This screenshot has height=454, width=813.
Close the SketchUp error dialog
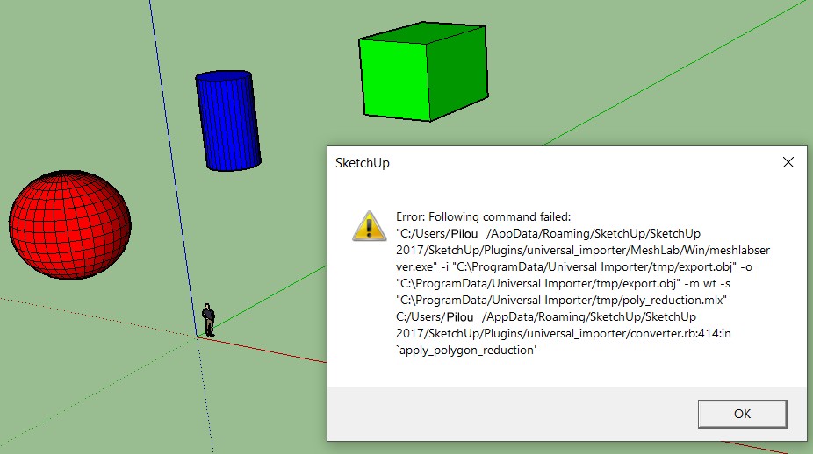(788, 162)
